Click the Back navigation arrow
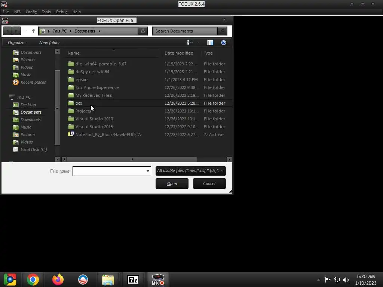Screen dimensions: 383x287 [x=7, y=31]
